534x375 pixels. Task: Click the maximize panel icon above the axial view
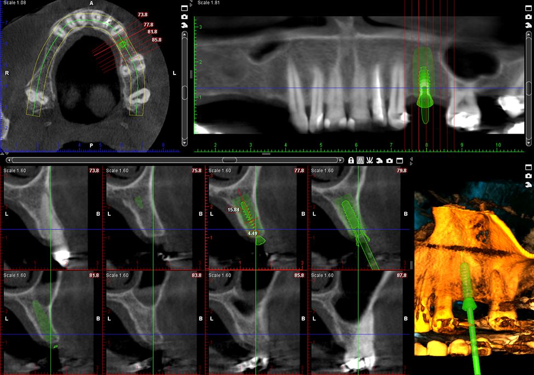point(185,8)
